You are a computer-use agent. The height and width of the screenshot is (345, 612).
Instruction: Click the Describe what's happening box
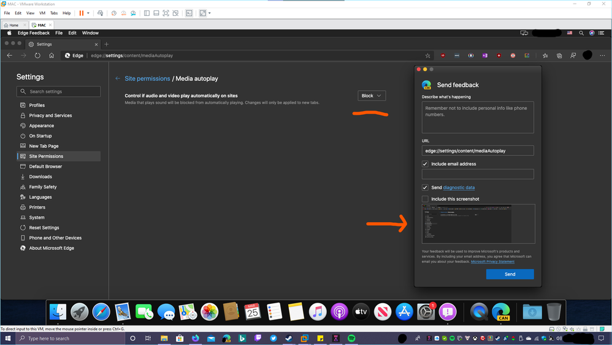click(478, 117)
